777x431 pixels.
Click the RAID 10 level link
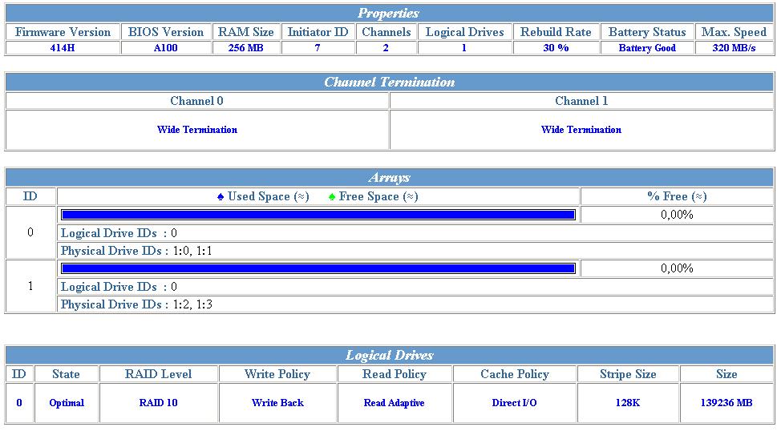(159, 403)
